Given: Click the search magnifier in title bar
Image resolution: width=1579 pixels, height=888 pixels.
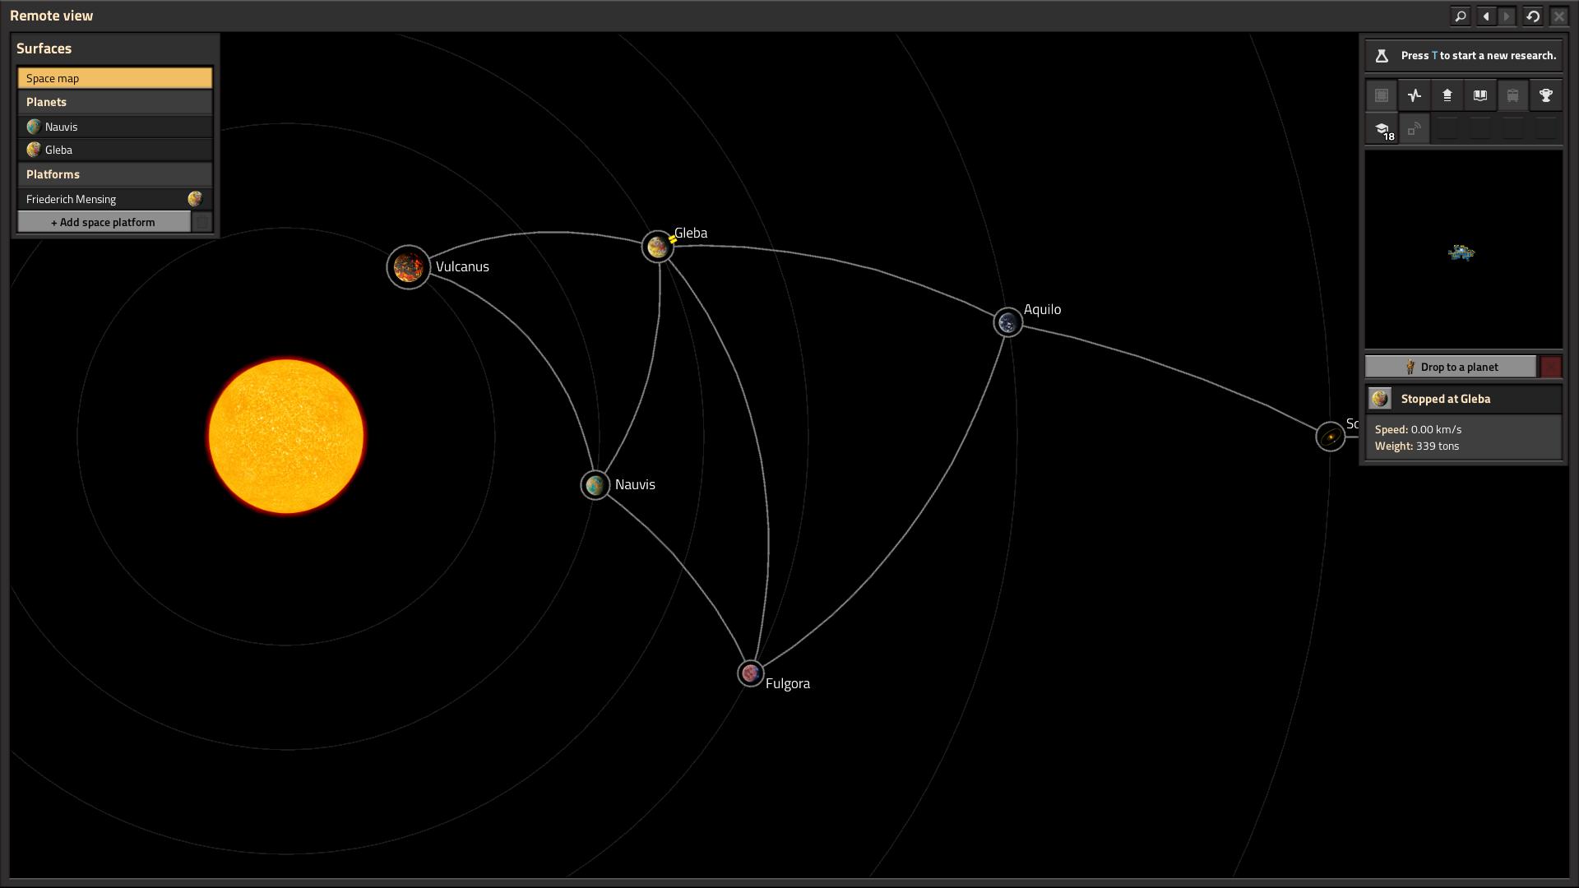Looking at the screenshot, I should coord(1461,16).
